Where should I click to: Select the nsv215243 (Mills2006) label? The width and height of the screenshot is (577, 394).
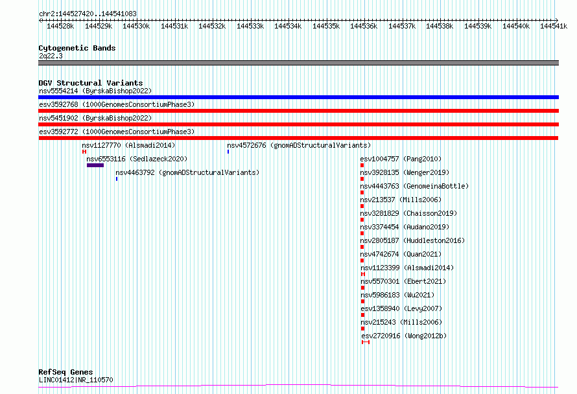click(401, 322)
